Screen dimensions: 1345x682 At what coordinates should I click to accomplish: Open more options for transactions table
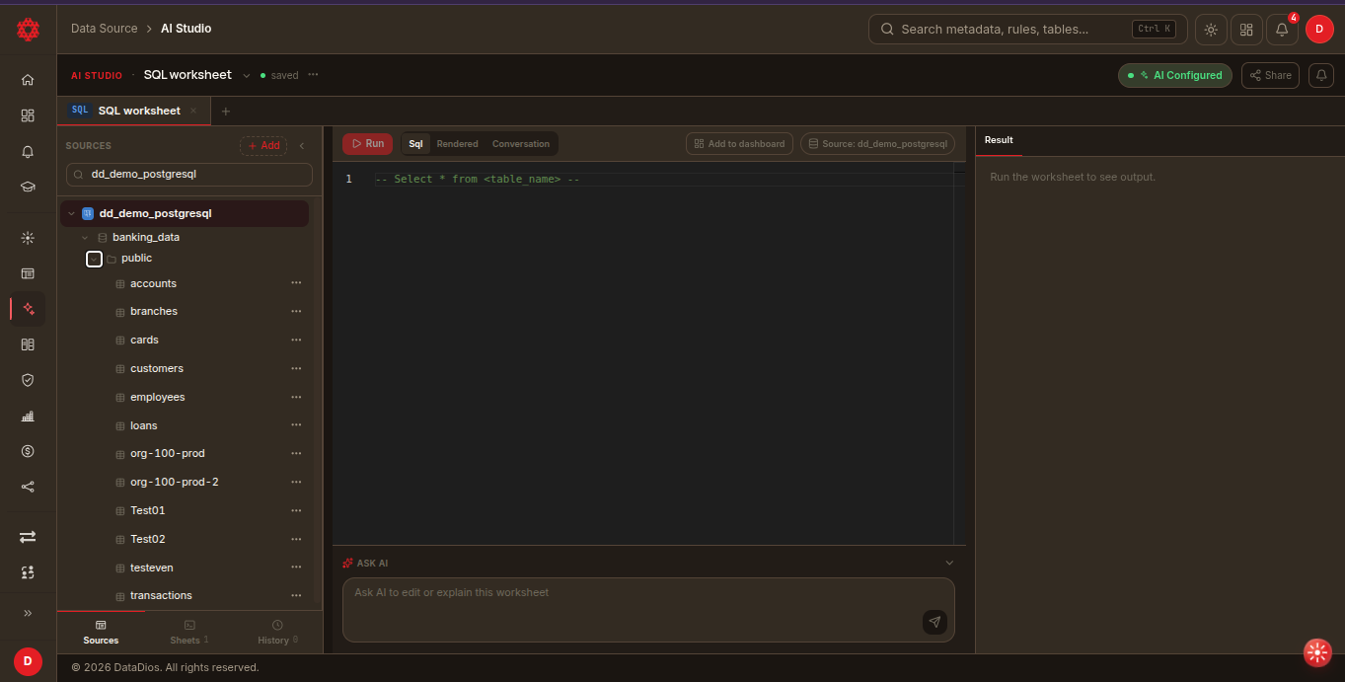pos(296,595)
